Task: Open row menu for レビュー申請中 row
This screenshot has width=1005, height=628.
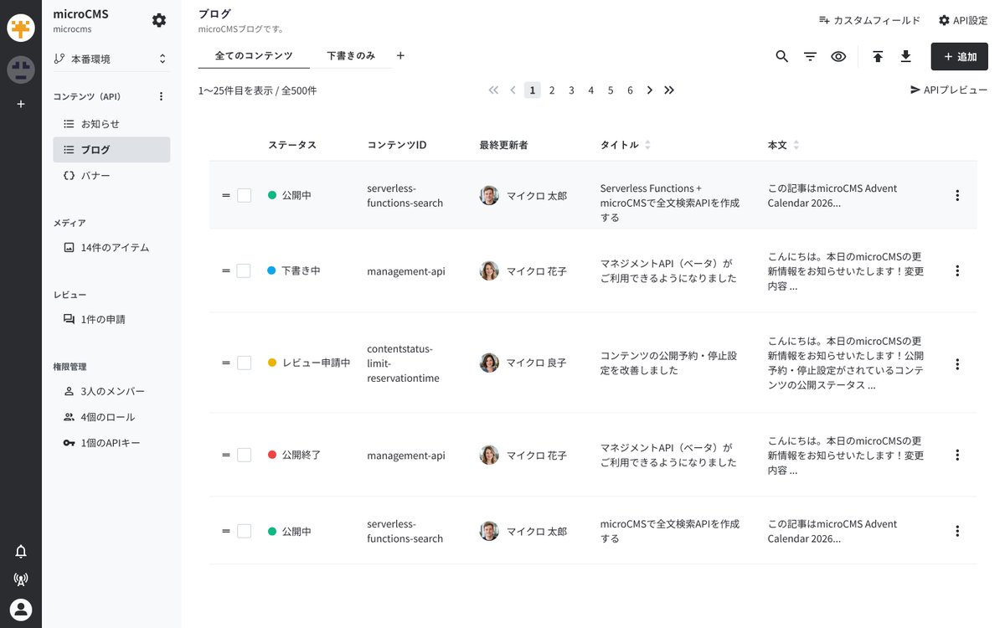Action: (957, 364)
